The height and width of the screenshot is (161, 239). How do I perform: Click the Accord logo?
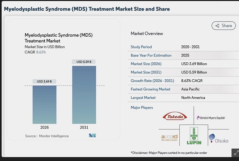pyautogui.click(x=169, y=137)
